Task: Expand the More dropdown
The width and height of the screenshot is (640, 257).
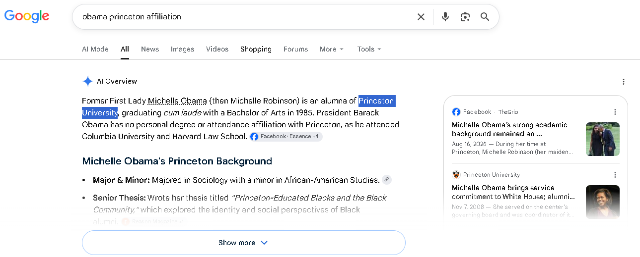Action: [332, 49]
